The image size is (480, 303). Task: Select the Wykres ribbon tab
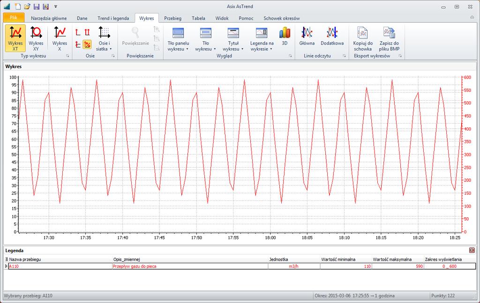pyautogui.click(x=147, y=18)
